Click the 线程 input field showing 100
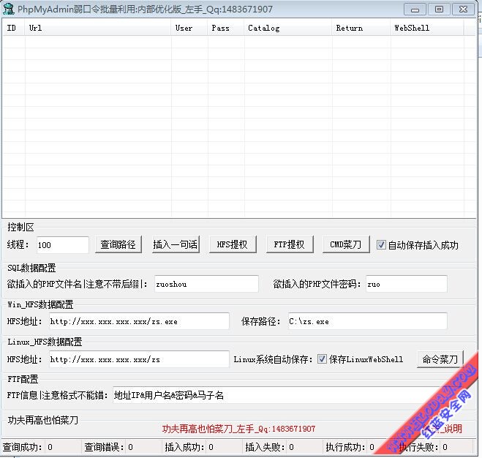 click(x=63, y=245)
